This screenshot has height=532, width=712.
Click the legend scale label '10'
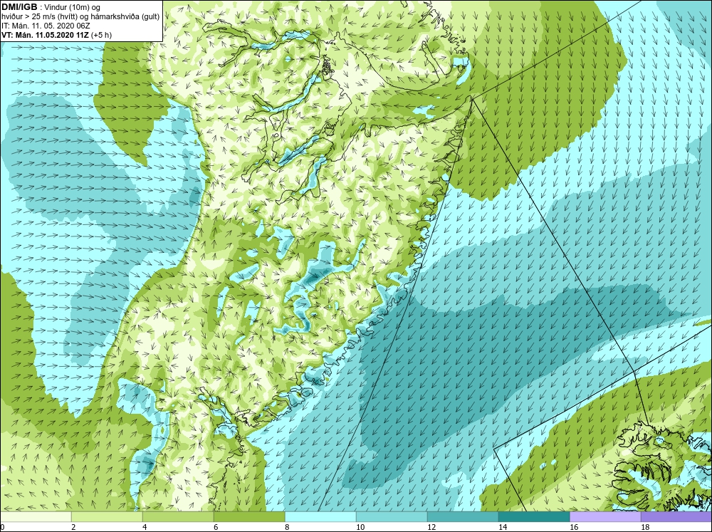360,527
